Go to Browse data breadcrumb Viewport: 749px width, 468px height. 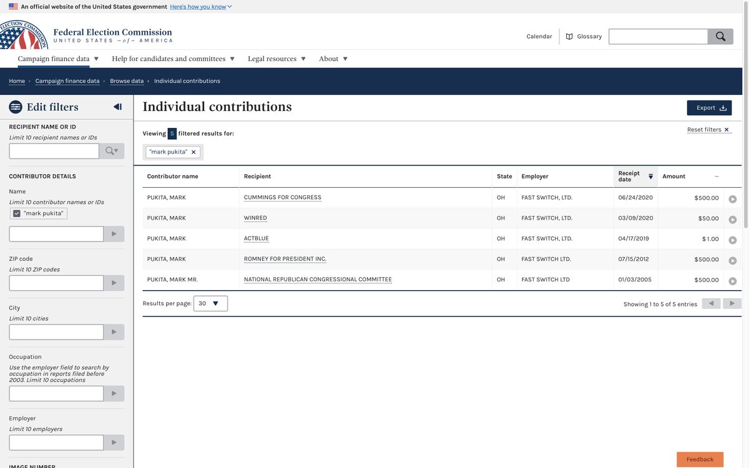tap(127, 81)
